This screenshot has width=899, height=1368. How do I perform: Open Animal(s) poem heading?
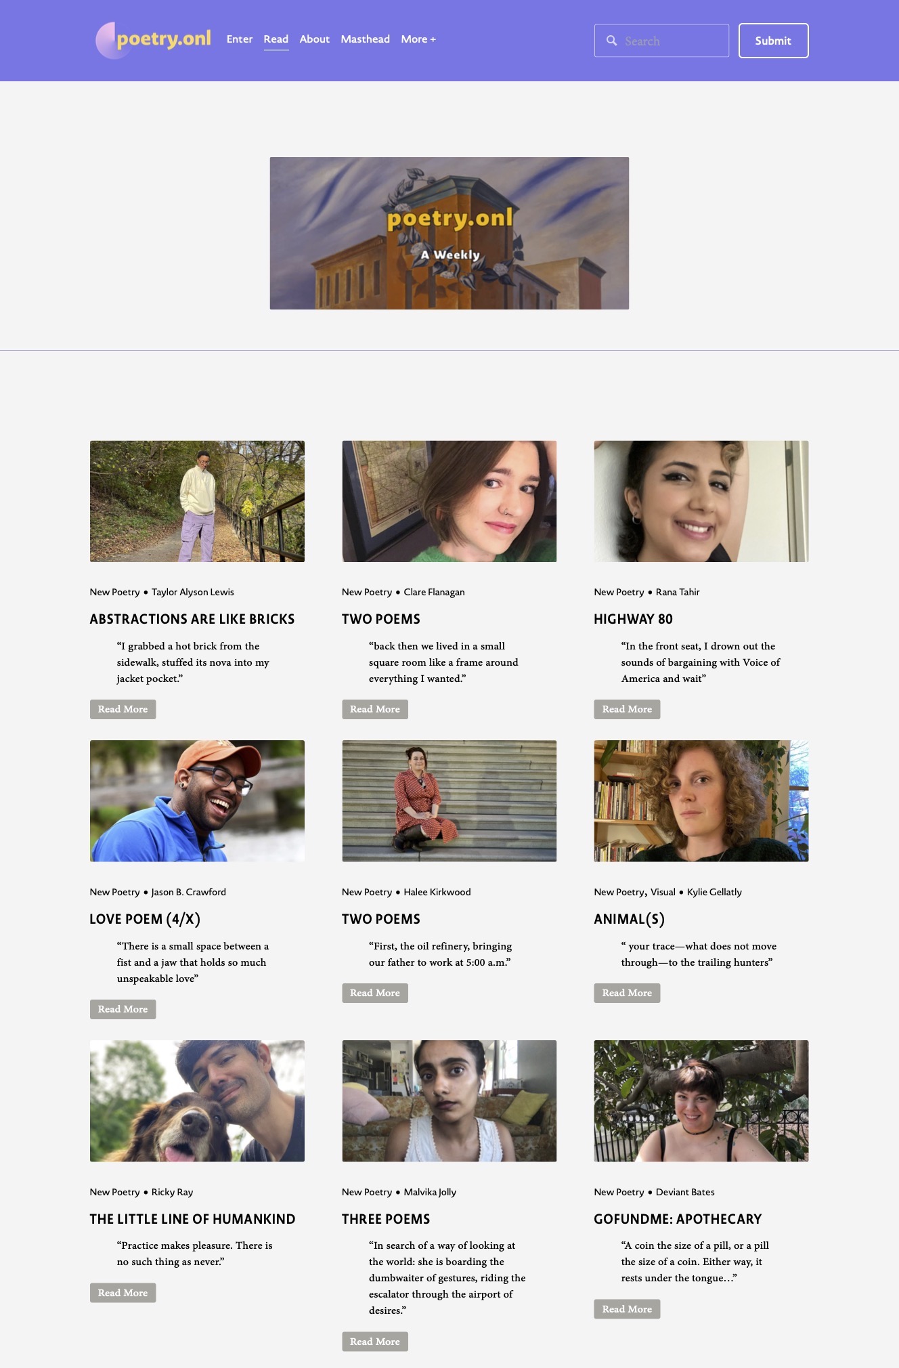pos(629,919)
